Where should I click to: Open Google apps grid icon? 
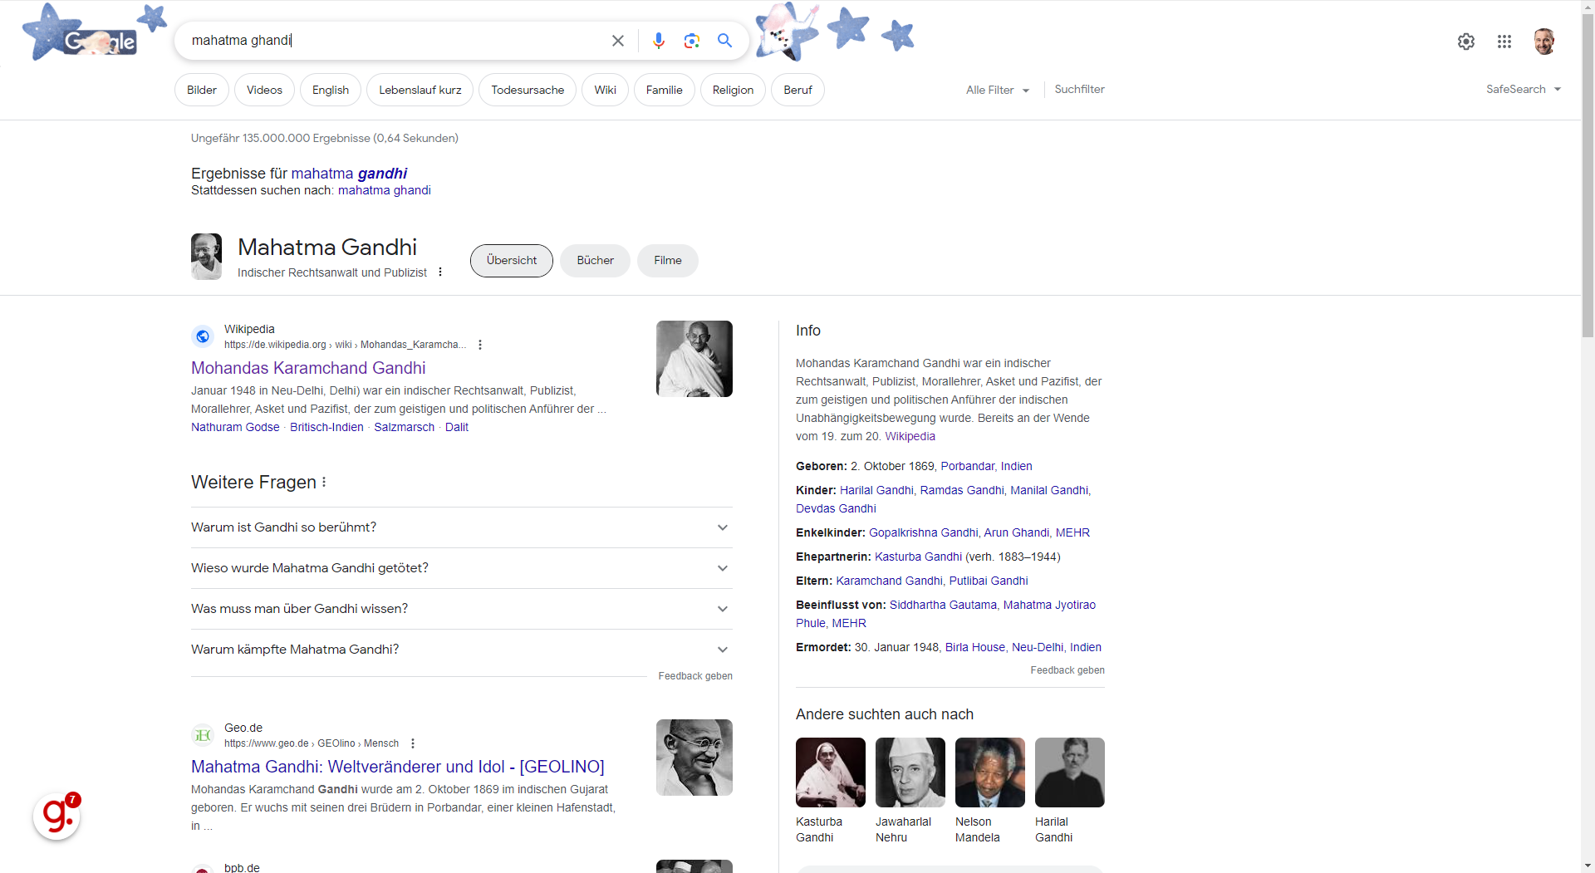[1504, 42]
